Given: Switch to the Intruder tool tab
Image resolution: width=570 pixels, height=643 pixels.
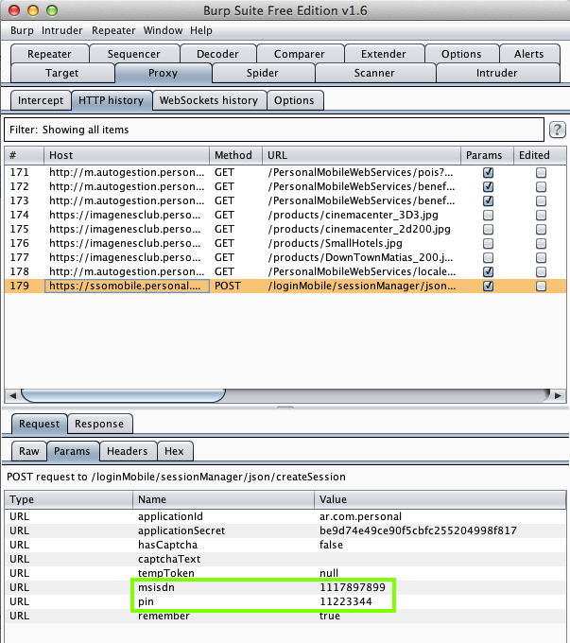Looking at the screenshot, I should (x=497, y=73).
